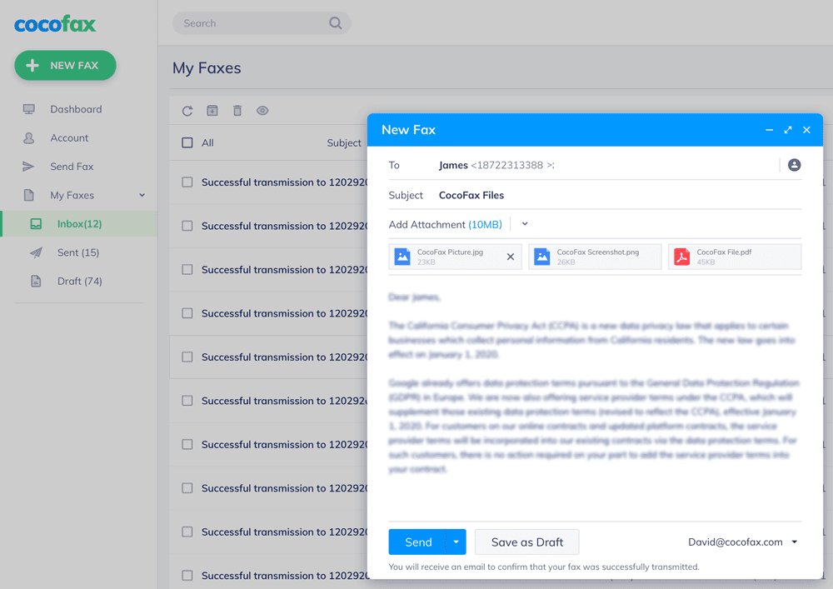Save the fax as a draft

pyautogui.click(x=526, y=542)
